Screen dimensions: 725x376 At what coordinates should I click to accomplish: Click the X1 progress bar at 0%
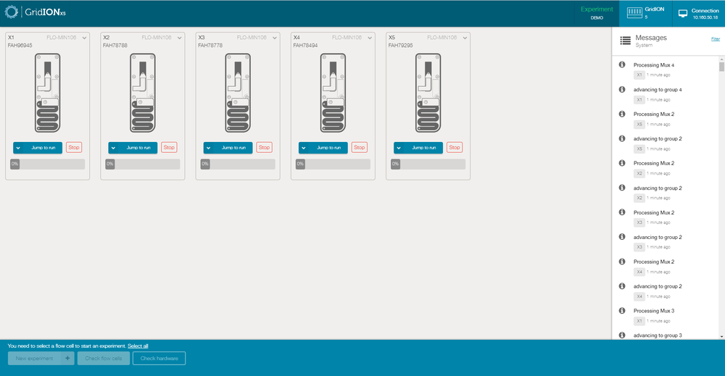(48, 164)
